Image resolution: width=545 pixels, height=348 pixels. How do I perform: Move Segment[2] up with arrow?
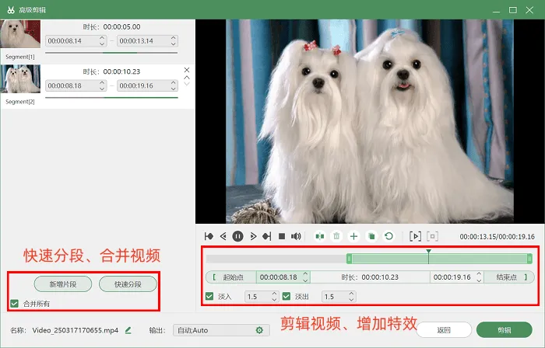(187, 78)
